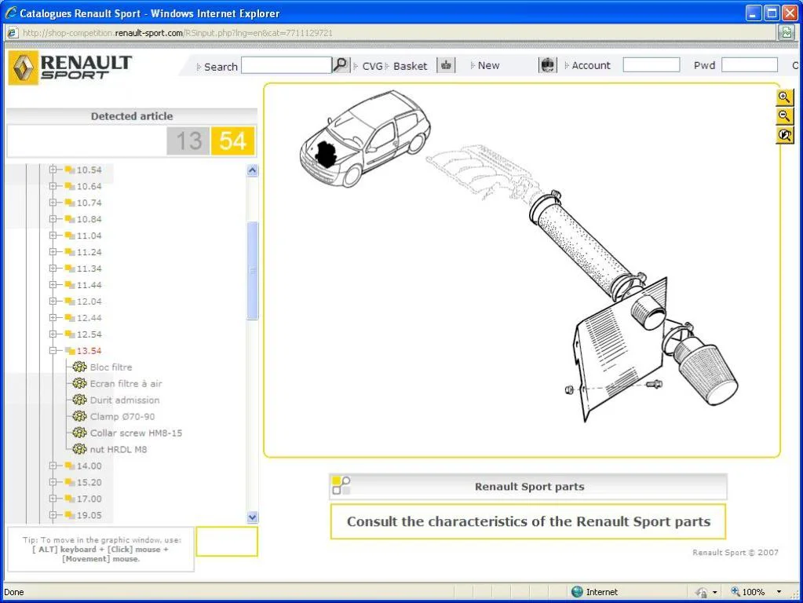Click the Search text field
The height and width of the screenshot is (603, 803).
pos(287,65)
